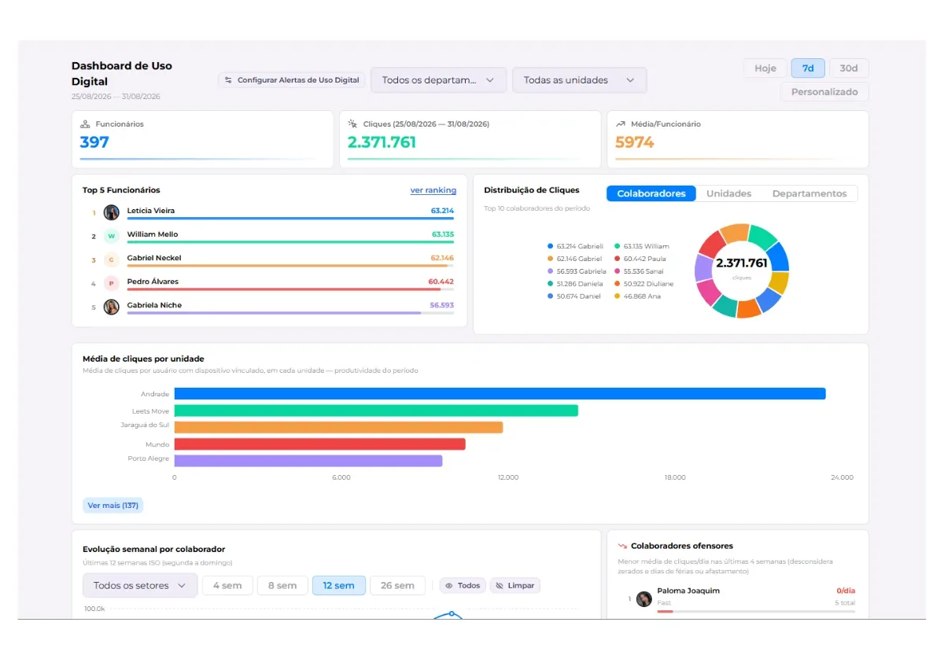The height and width of the screenshot is (659, 944).
Task: Click the 50.674 Daniel legend entry
Action: (573, 296)
